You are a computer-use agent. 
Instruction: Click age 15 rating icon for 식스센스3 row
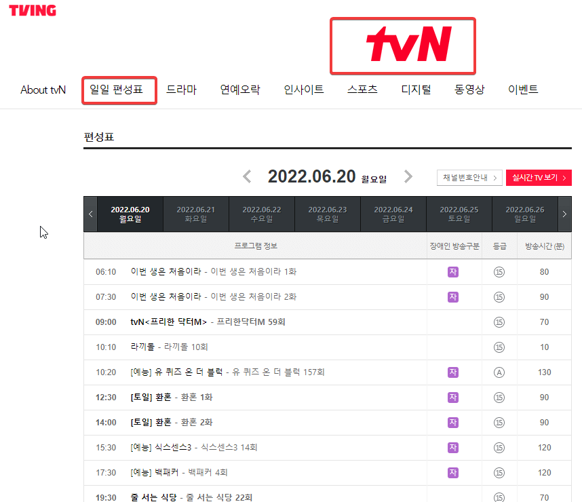pos(499,448)
